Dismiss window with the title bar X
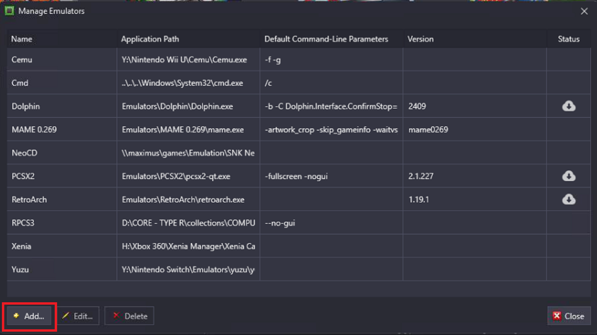 pos(584,11)
